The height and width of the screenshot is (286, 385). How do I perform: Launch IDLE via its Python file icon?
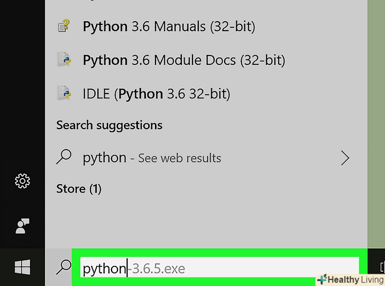(64, 94)
